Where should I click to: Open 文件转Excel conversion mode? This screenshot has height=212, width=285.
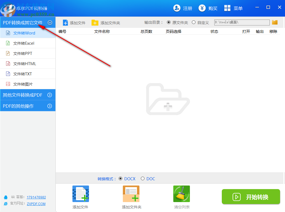[28, 43]
